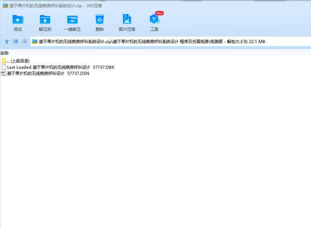Click the 解压到 (Extract to) icon
The width and height of the screenshot is (311, 229).
click(45, 19)
